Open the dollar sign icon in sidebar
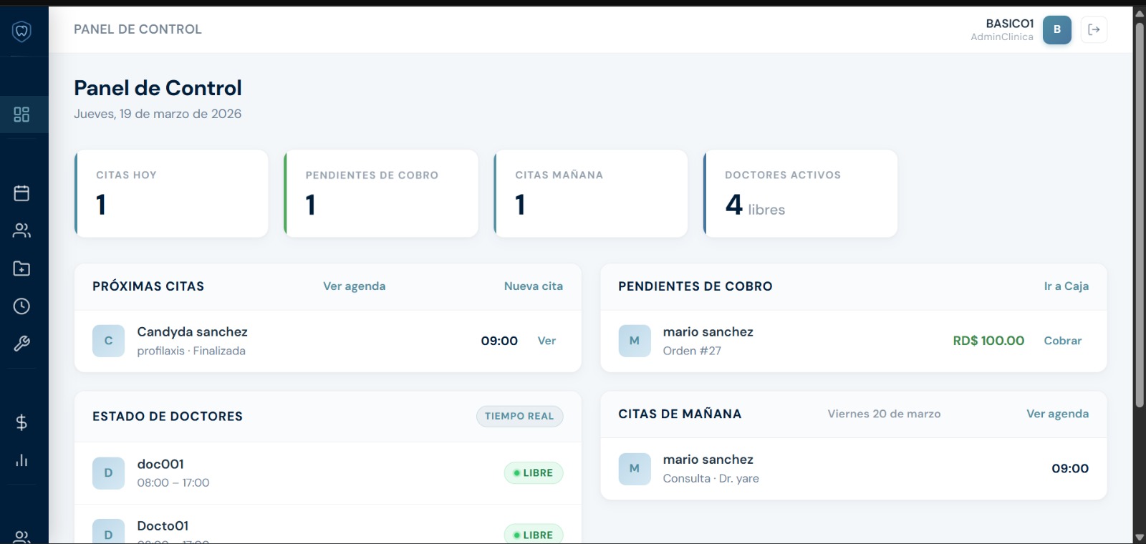Screen dimensions: 1146x544 tap(22, 422)
